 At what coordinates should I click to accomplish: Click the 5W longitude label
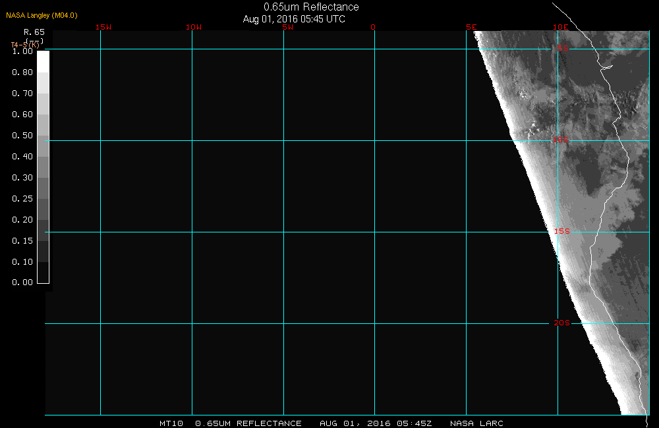tap(287, 28)
